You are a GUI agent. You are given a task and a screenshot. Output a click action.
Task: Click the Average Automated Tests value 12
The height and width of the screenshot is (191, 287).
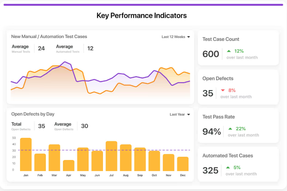click(90, 48)
